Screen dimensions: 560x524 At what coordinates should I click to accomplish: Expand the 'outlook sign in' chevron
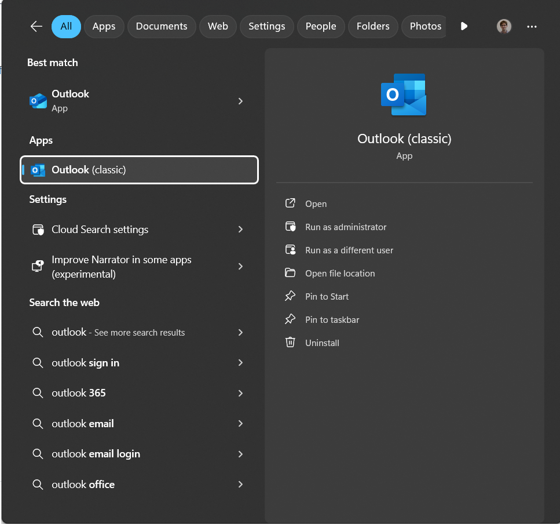(x=240, y=363)
